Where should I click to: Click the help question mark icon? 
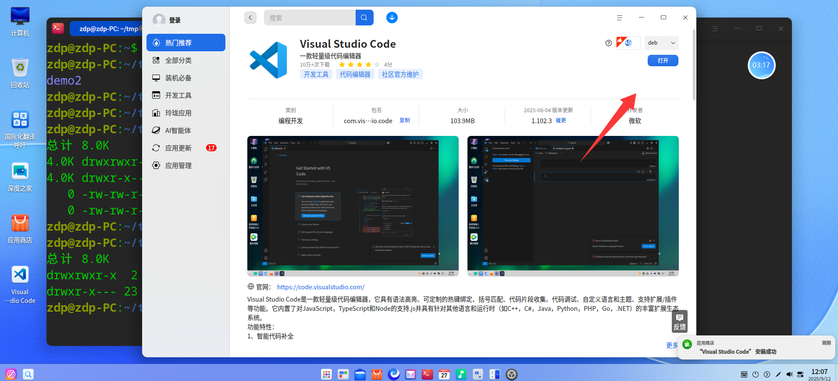pos(609,43)
